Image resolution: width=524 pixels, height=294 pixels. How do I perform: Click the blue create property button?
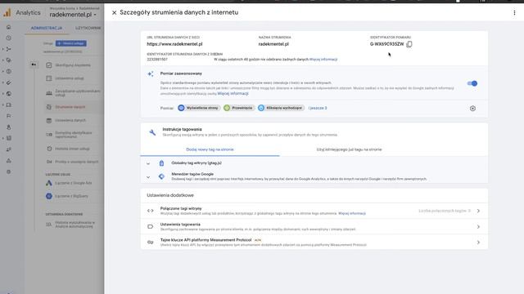[x=71, y=43]
